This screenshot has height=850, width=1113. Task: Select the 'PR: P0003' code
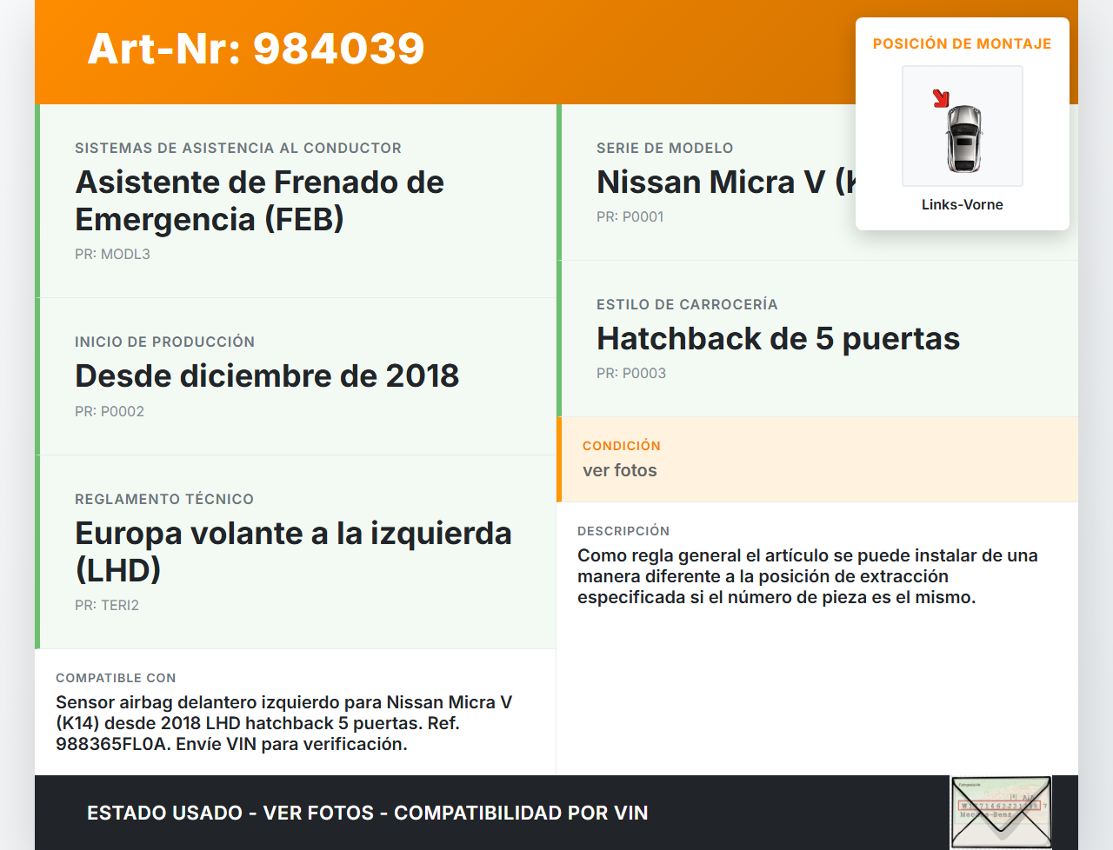point(631,373)
